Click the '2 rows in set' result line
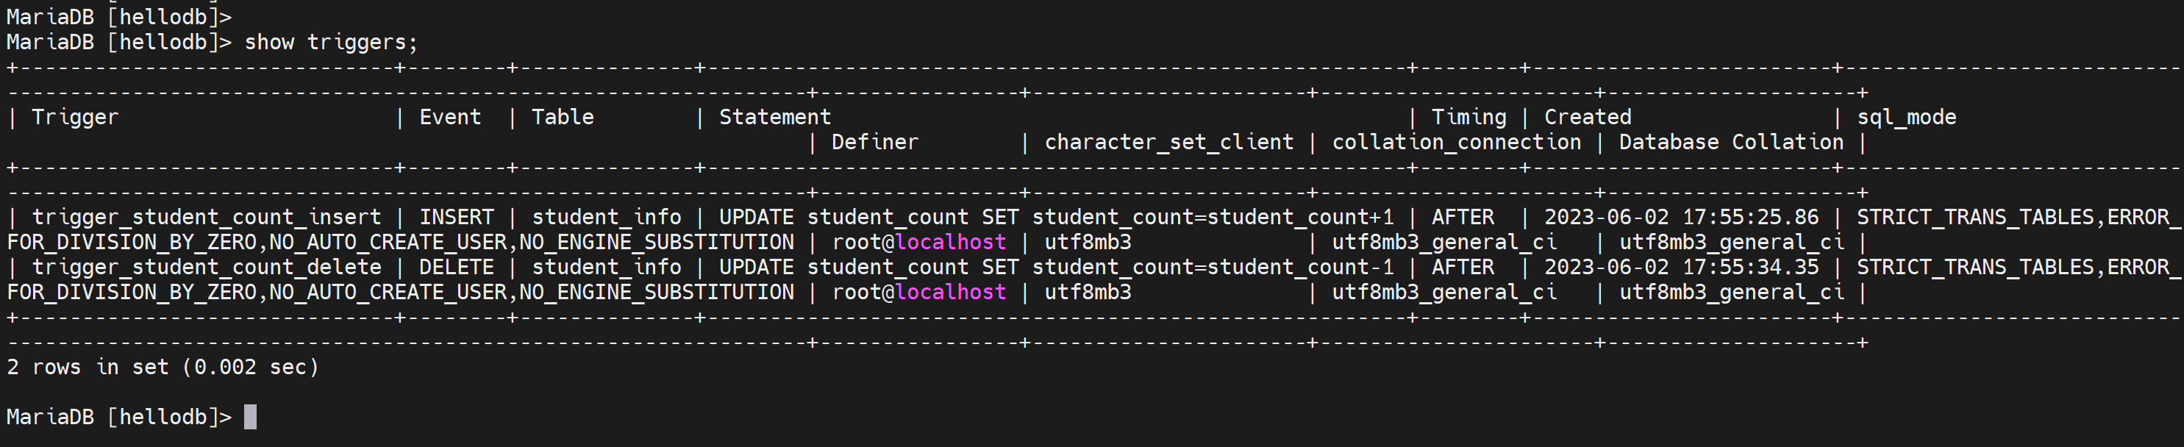Image resolution: width=2184 pixels, height=447 pixels. 162,368
